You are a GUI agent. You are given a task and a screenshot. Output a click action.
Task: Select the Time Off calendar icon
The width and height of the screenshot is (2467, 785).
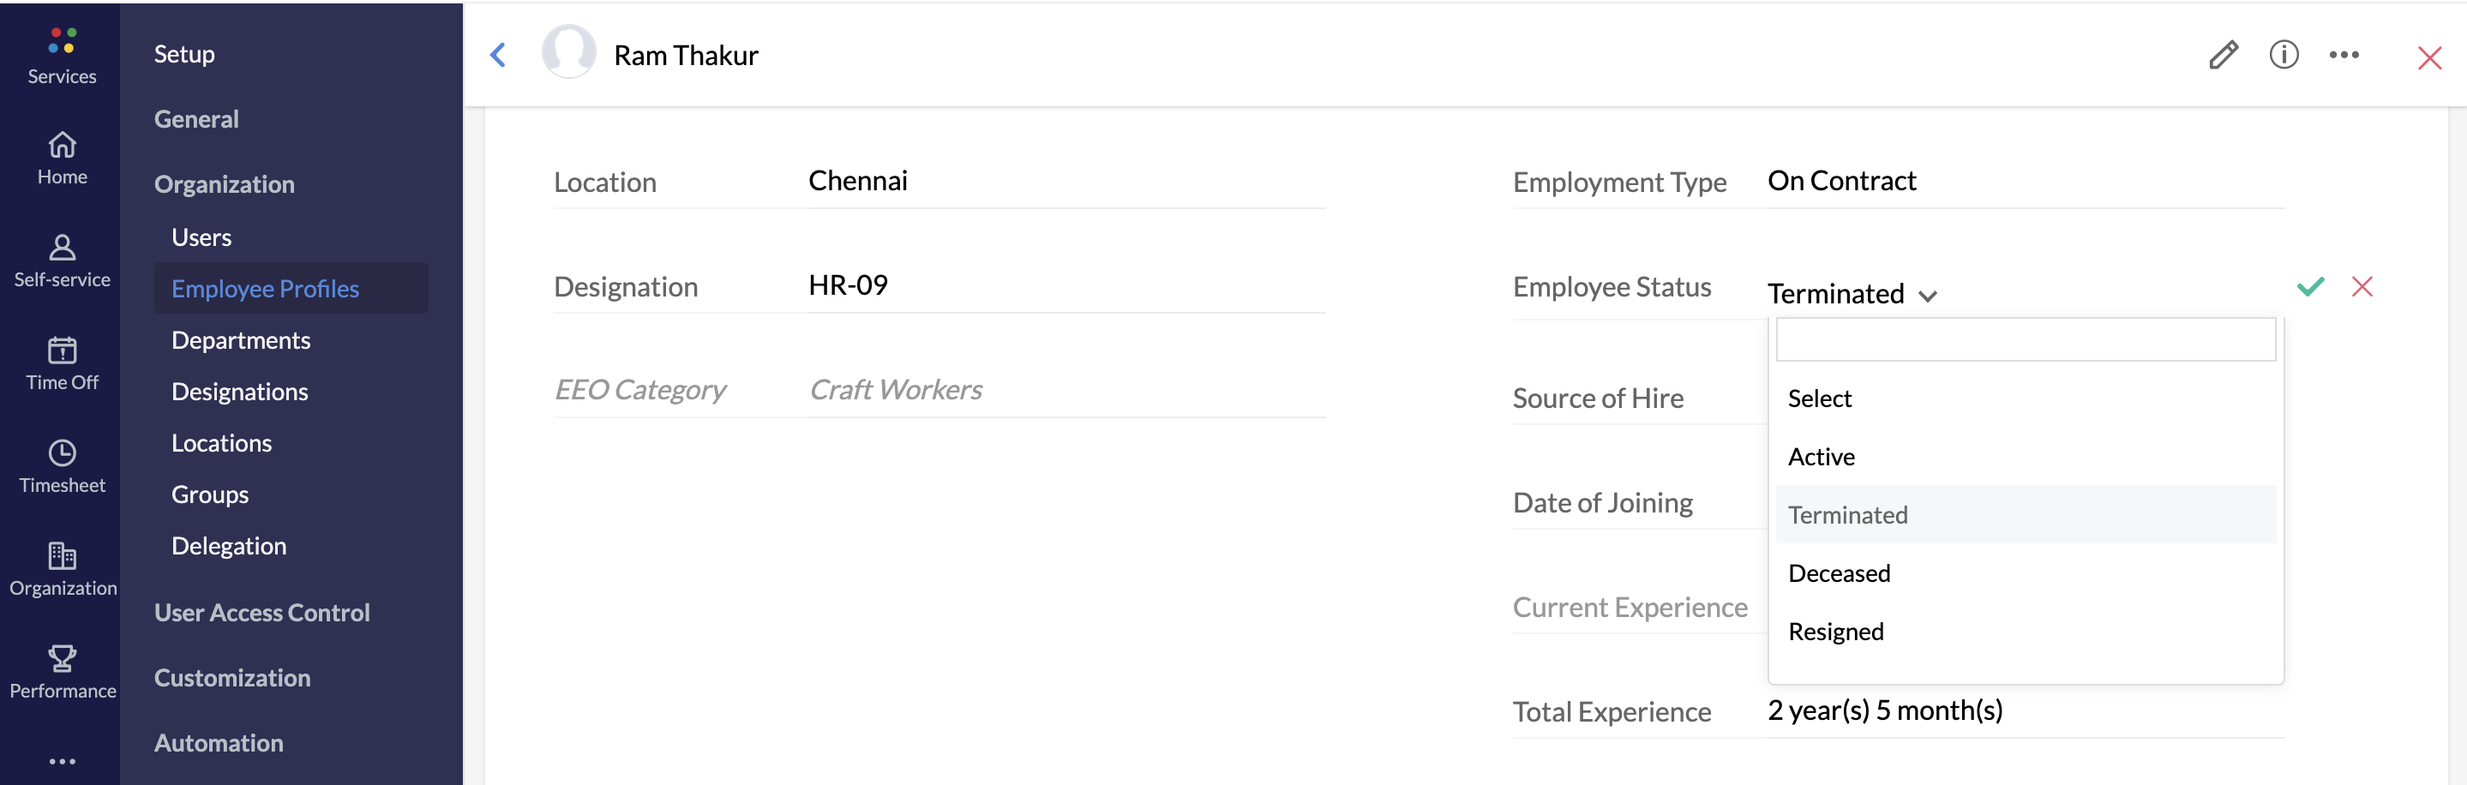(62, 351)
